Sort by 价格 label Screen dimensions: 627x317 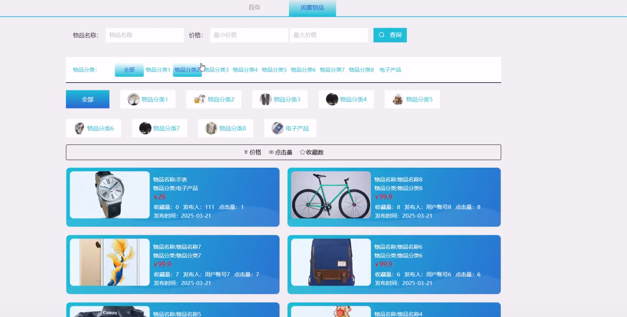(x=255, y=153)
